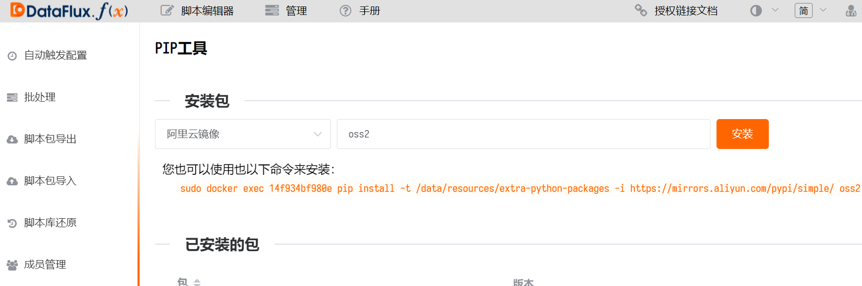The image size is (862, 286).
Task: Click the oss2 package name input field
Action: click(x=523, y=134)
